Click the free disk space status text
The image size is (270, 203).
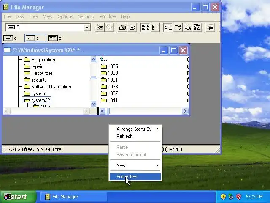[x=32, y=149]
